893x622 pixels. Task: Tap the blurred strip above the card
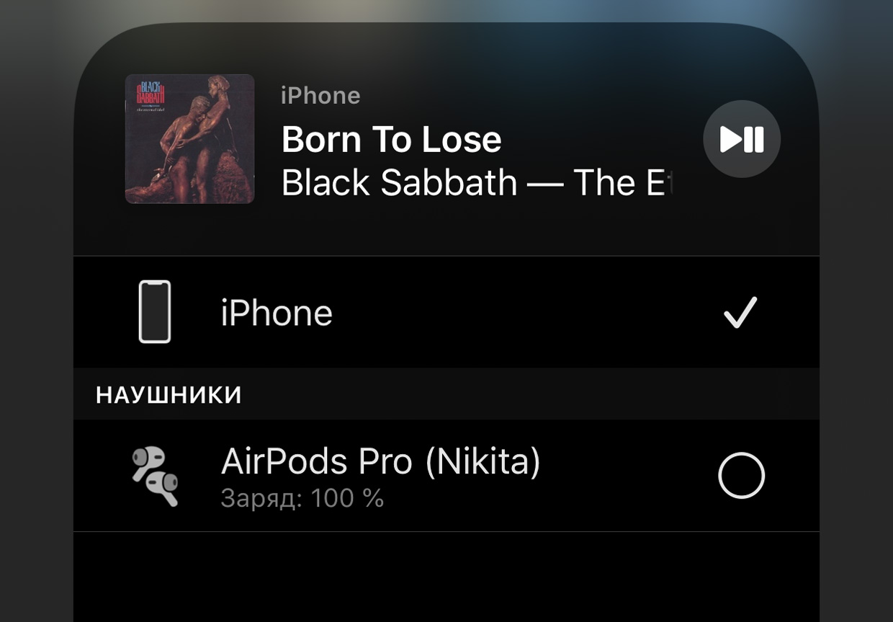coord(447,10)
